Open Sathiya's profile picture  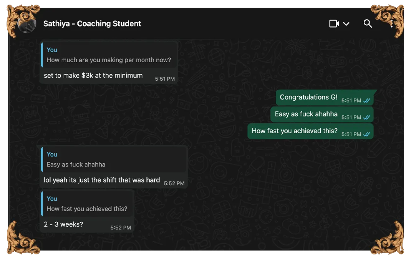[x=27, y=23]
